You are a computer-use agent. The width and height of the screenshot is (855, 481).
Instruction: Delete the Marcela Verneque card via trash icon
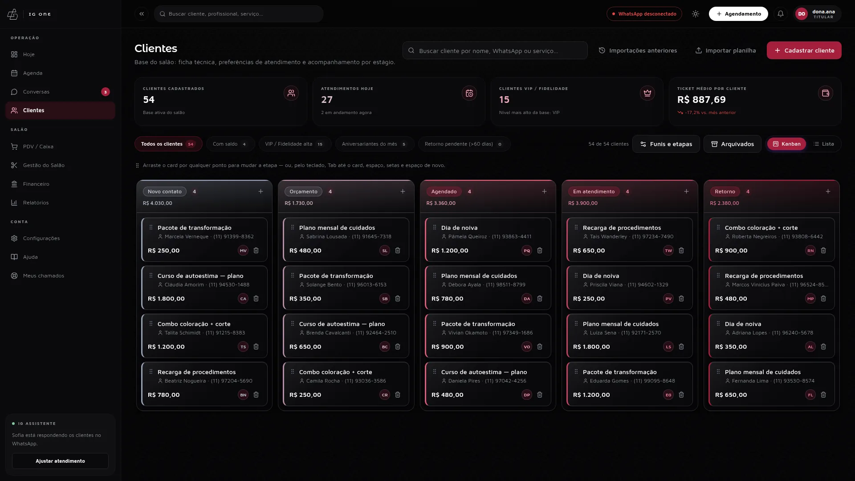click(x=256, y=250)
